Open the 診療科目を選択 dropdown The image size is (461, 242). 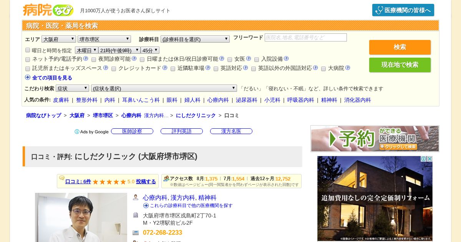point(195,39)
